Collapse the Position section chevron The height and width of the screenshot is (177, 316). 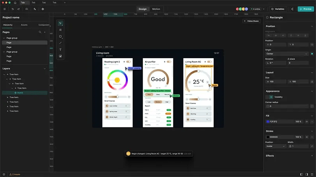pos(312,26)
